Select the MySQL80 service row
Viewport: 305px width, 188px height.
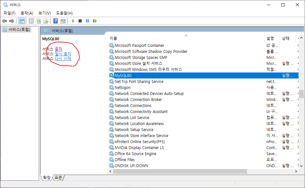coord(204,75)
